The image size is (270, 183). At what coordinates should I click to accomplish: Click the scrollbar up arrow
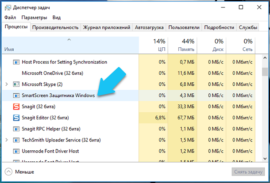pos(265,58)
